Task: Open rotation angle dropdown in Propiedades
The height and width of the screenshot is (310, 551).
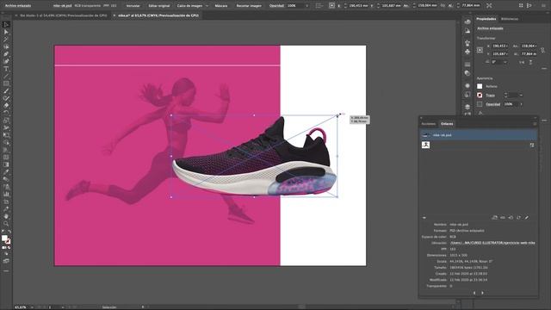Action: click(x=505, y=62)
